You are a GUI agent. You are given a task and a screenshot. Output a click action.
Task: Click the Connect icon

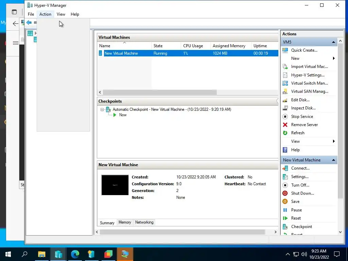tap(285, 168)
